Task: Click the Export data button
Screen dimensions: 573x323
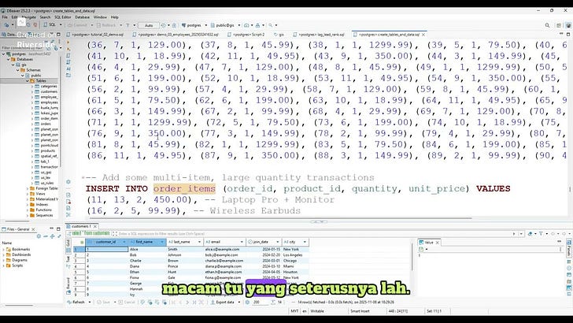Action: tap(223, 303)
